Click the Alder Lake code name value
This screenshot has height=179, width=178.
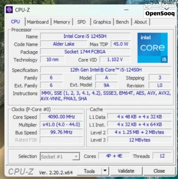pos(64,44)
